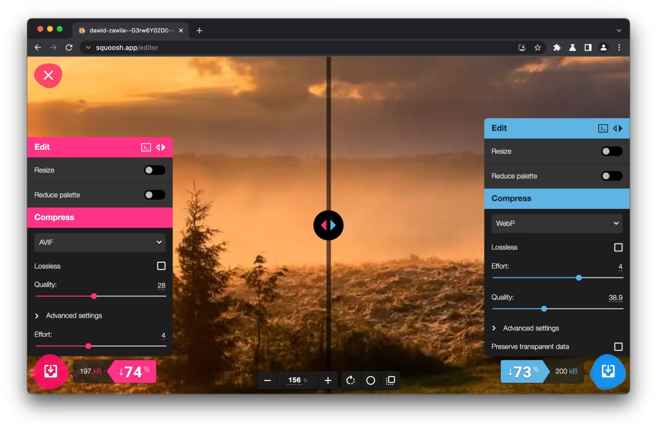This screenshot has height=430, width=657.
Task: Toggle Resize in the right blue panel
Action: [x=612, y=151]
